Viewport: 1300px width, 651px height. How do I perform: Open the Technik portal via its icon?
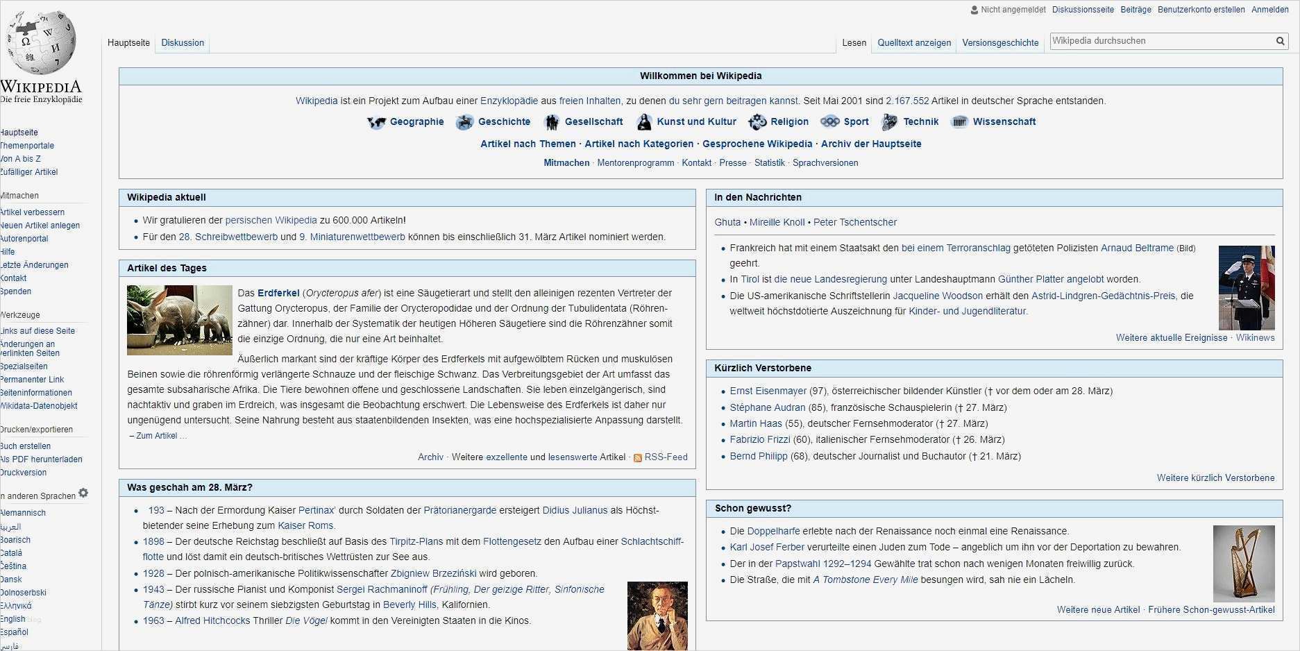(x=889, y=121)
